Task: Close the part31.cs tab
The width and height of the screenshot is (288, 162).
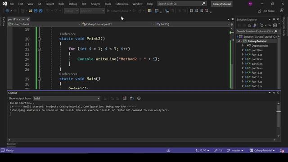Action: tap(28, 19)
